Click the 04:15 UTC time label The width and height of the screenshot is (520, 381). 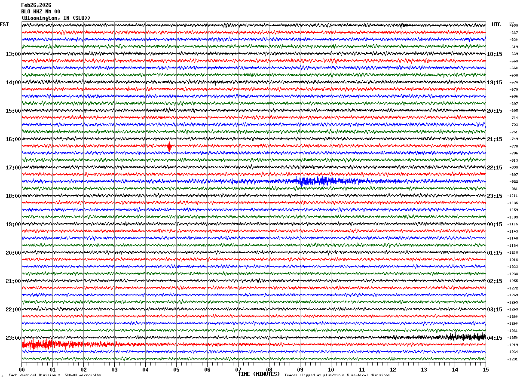coord(495,338)
